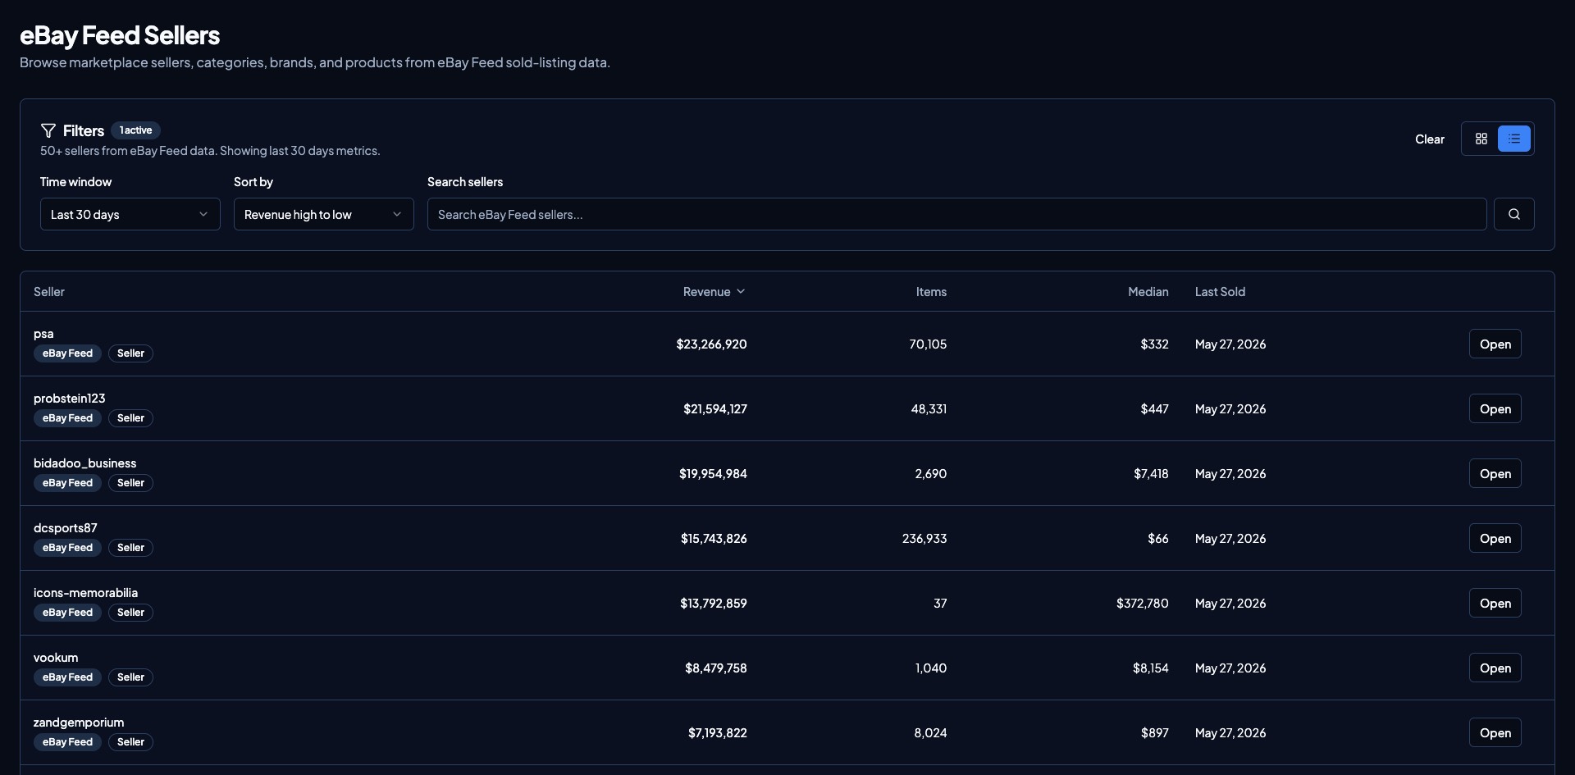Switch to list view layout
1575x775 pixels.
pyautogui.click(x=1513, y=139)
